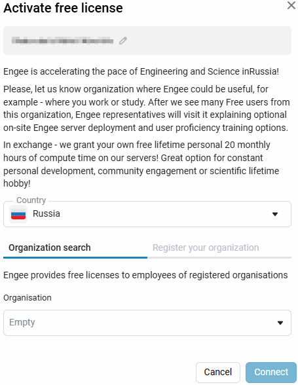Viewport: 298px width, 385px height.
Task: Click the Activate free license title
Action: [x=63, y=8]
